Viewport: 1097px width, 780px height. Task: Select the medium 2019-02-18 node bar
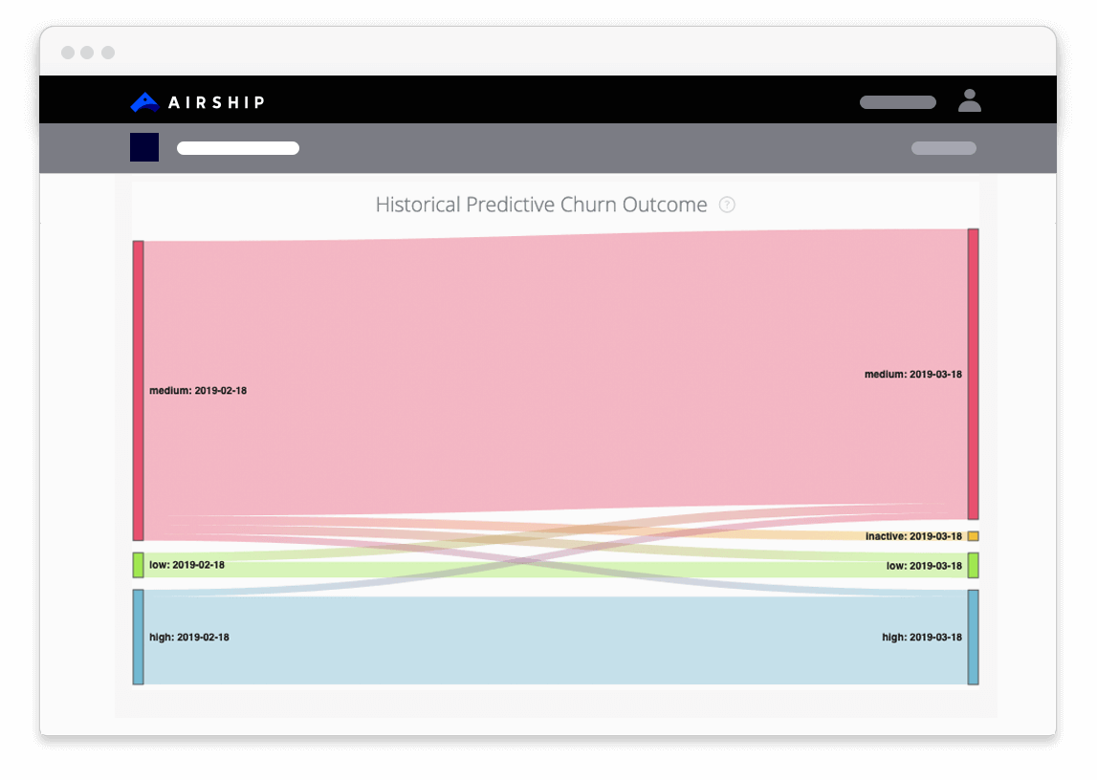pyautogui.click(x=139, y=390)
